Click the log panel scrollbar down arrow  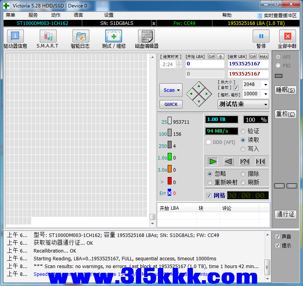[268, 279]
